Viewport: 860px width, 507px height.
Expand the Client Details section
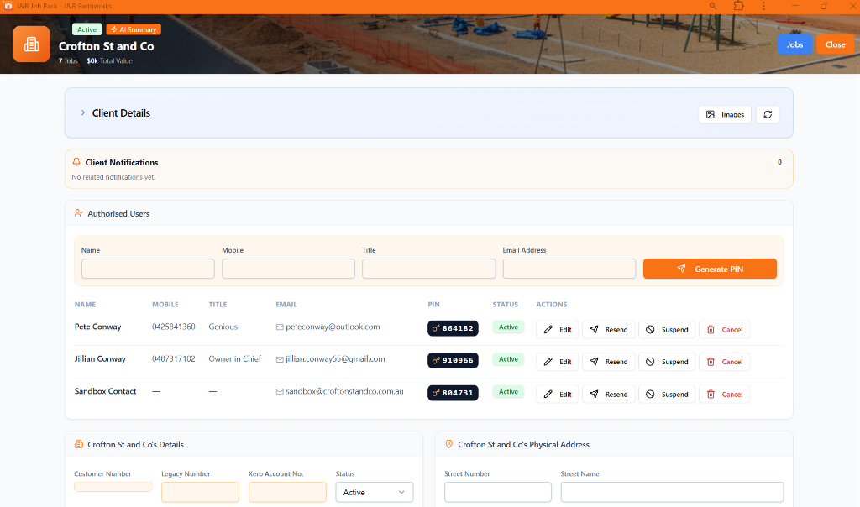click(83, 113)
